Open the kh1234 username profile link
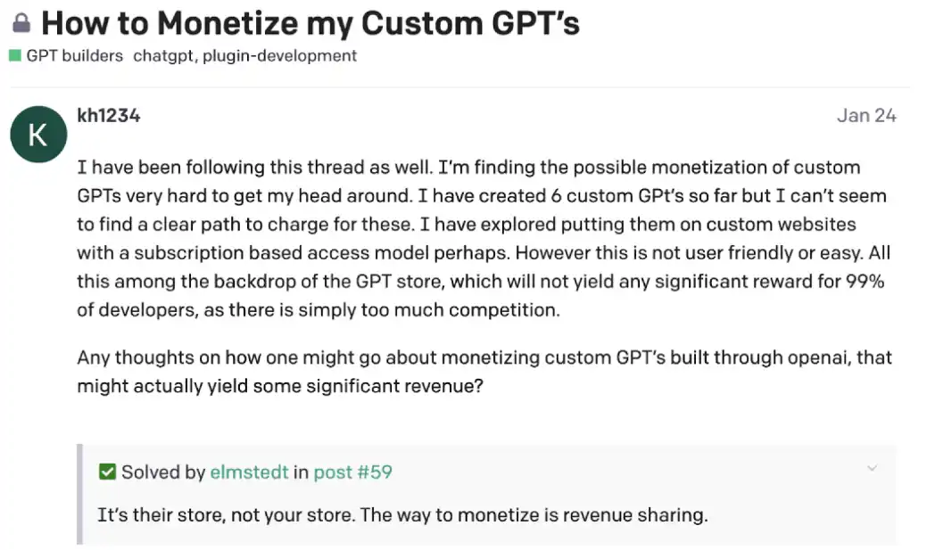 tap(109, 115)
